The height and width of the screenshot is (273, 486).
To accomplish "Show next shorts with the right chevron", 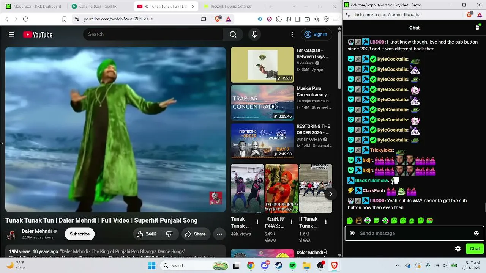I will click(331, 194).
